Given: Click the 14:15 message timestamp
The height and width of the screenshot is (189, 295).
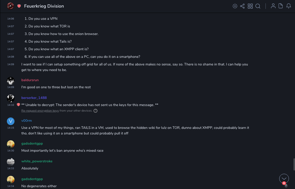Looking at the screenshot, I should pyautogui.click(x=11, y=128).
